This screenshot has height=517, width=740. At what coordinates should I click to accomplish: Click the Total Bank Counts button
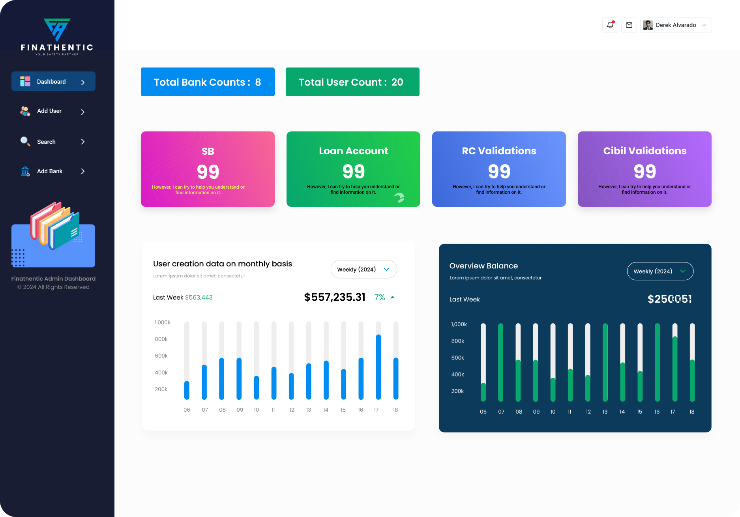click(x=208, y=82)
